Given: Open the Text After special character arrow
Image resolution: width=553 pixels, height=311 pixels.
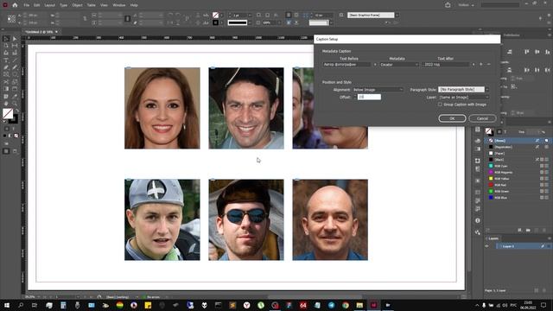Looking at the screenshot, I should pyautogui.click(x=473, y=65).
